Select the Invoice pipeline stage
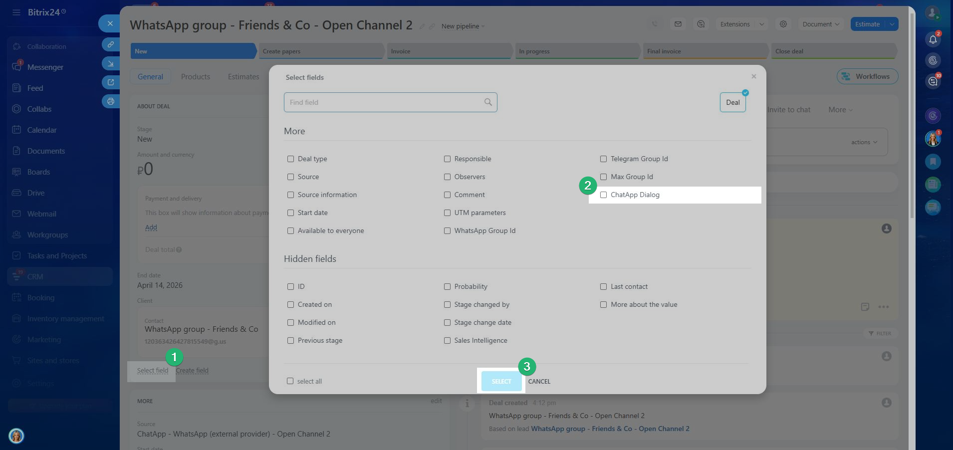The image size is (953, 450). click(x=449, y=51)
